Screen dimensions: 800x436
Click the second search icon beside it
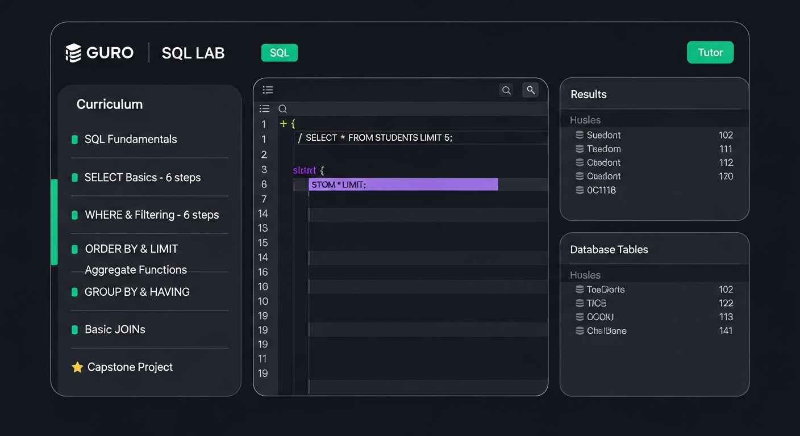click(530, 90)
